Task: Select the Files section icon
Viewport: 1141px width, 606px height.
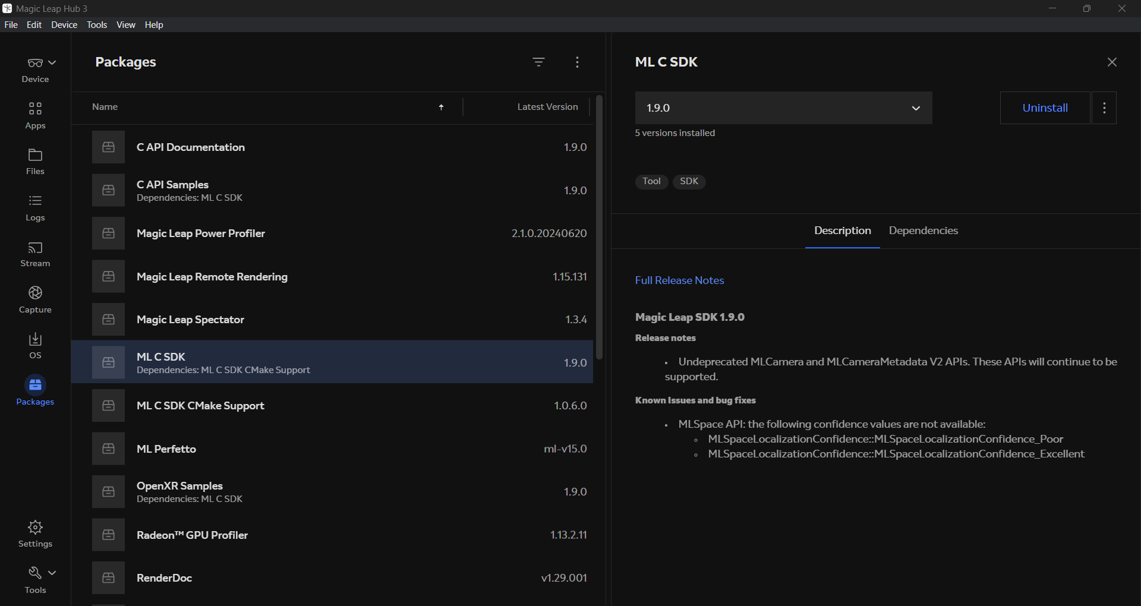Action: tap(34, 161)
